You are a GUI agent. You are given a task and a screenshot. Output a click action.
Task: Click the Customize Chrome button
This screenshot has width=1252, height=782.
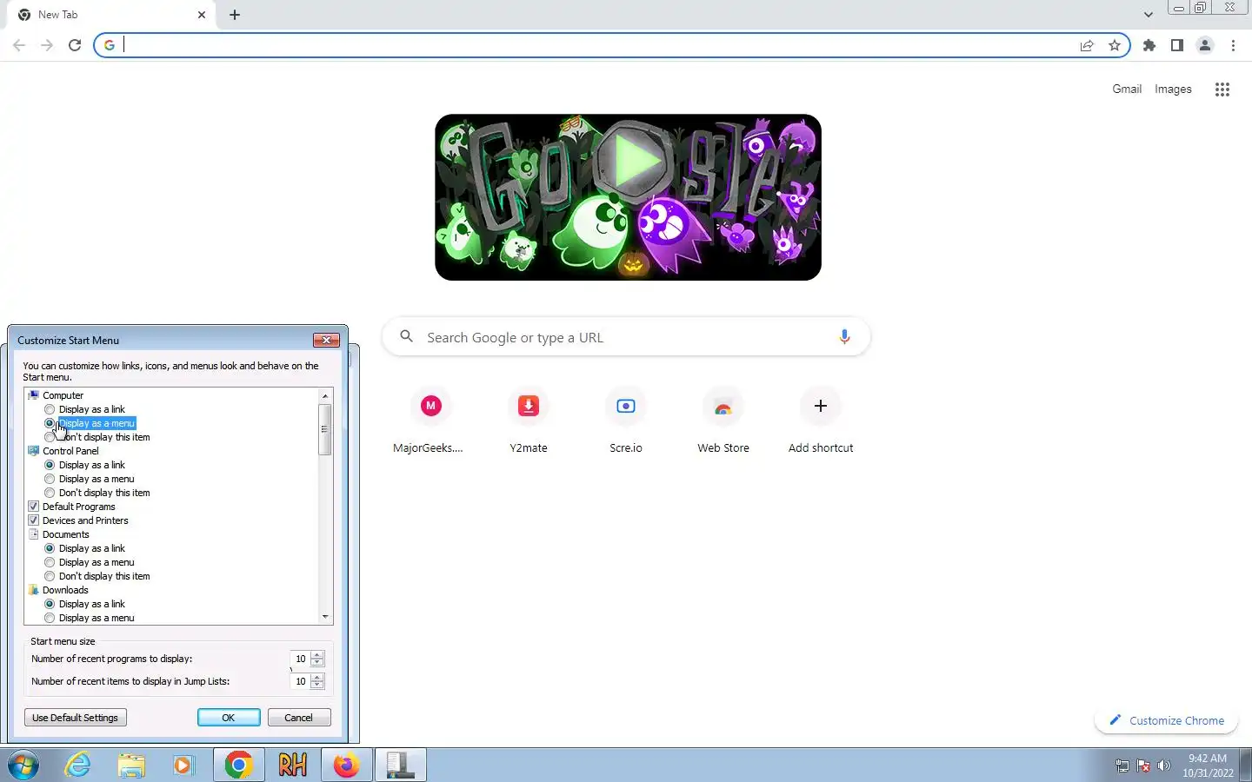click(1167, 720)
